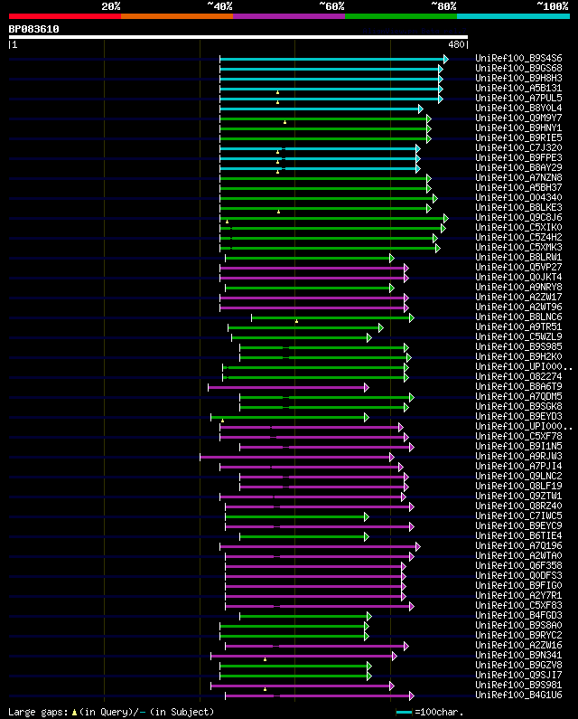Select hit label UniRef100_Q6F358
578x719 pixels.
tap(518, 565)
